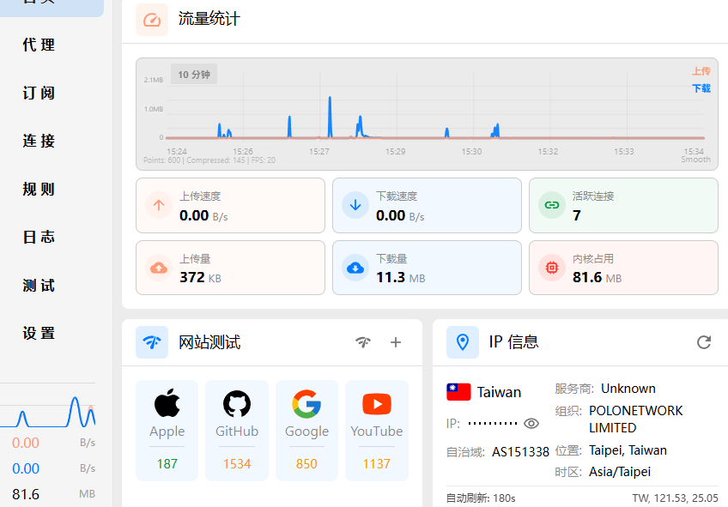Open the download volume card
This screenshot has height=507, width=728.
(427, 268)
